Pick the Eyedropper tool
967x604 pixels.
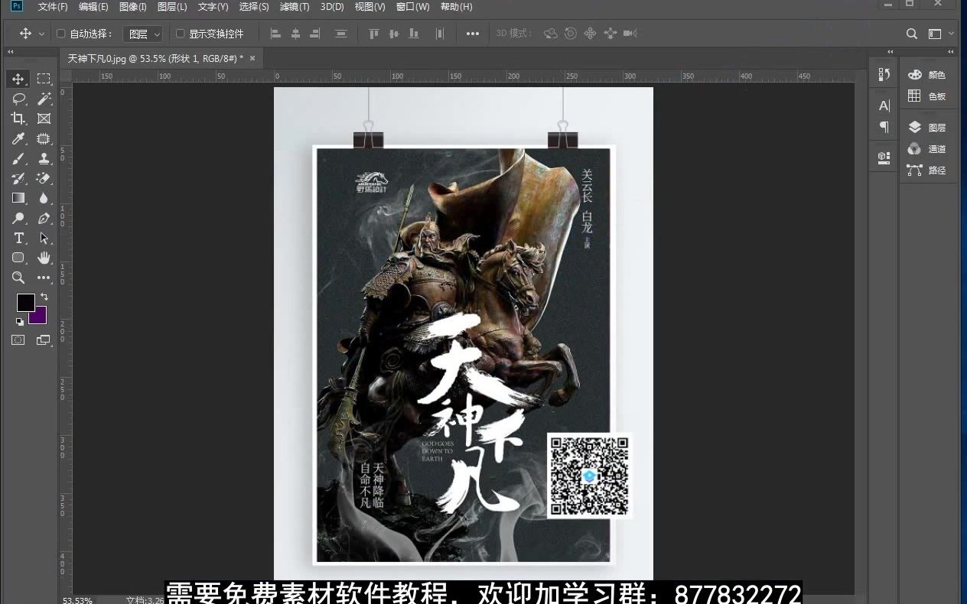[19, 138]
